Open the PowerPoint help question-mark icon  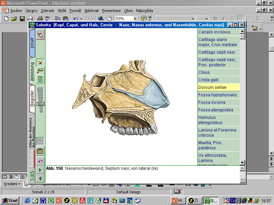(144, 18)
